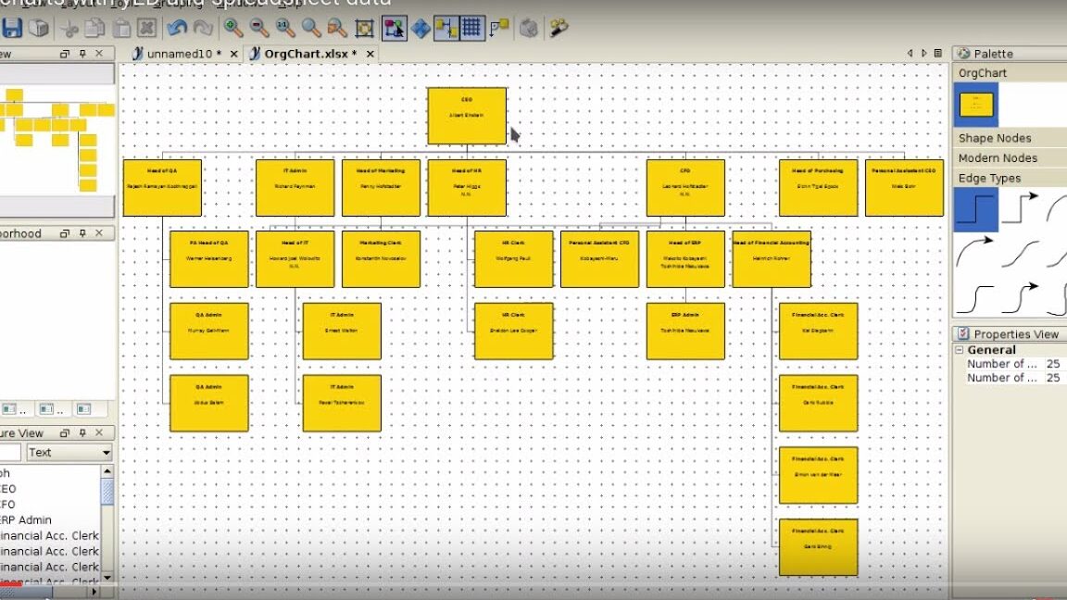Screen dimensions: 1067x600
Task: Toggle the grid display in the toolbar
Action: (x=471, y=27)
